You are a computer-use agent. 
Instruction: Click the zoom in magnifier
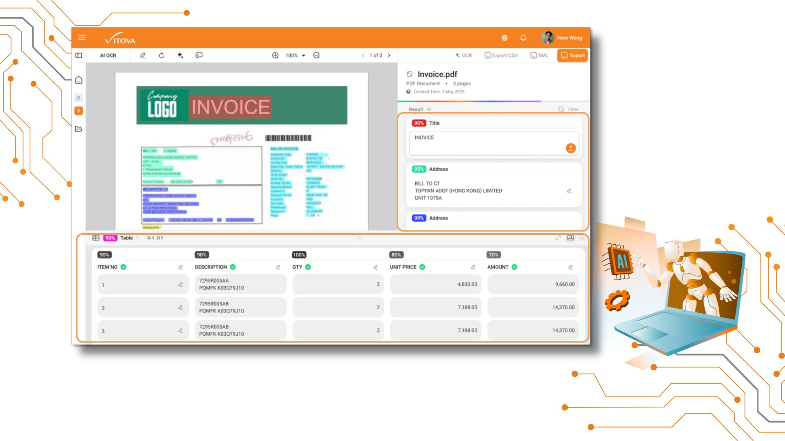click(x=275, y=55)
